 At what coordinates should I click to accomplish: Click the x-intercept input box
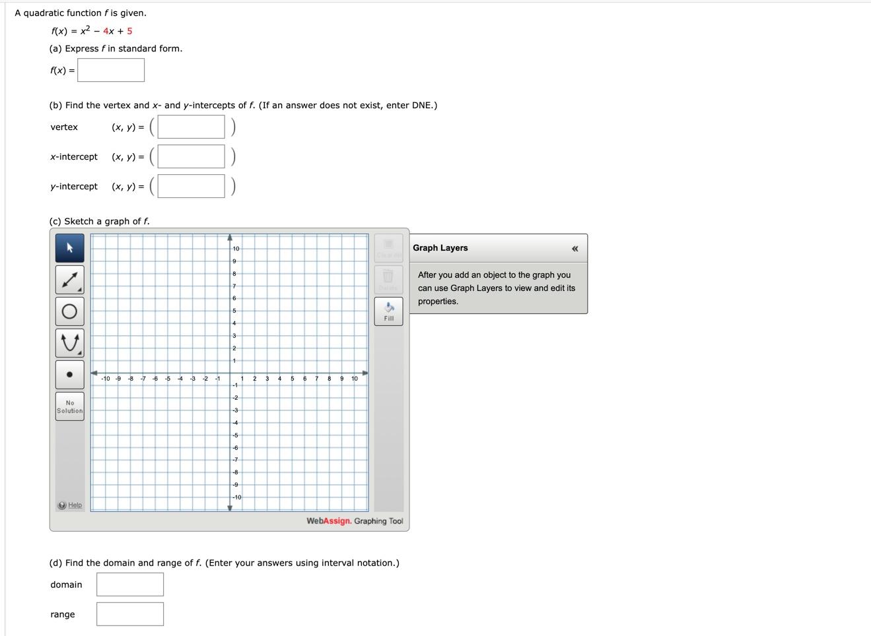pyautogui.click(x=190, y=156)
